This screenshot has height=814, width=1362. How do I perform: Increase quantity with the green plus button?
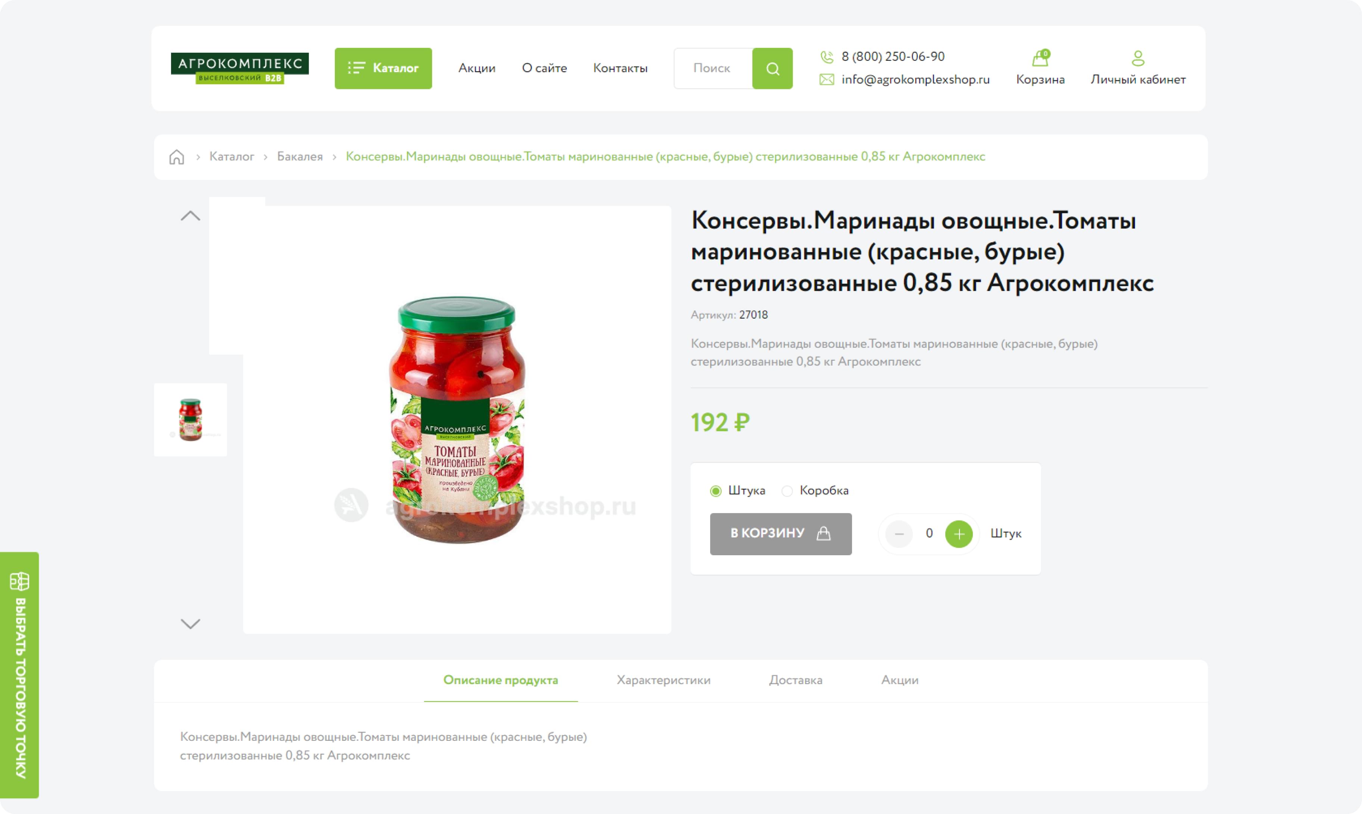click(x=958, y=534)
